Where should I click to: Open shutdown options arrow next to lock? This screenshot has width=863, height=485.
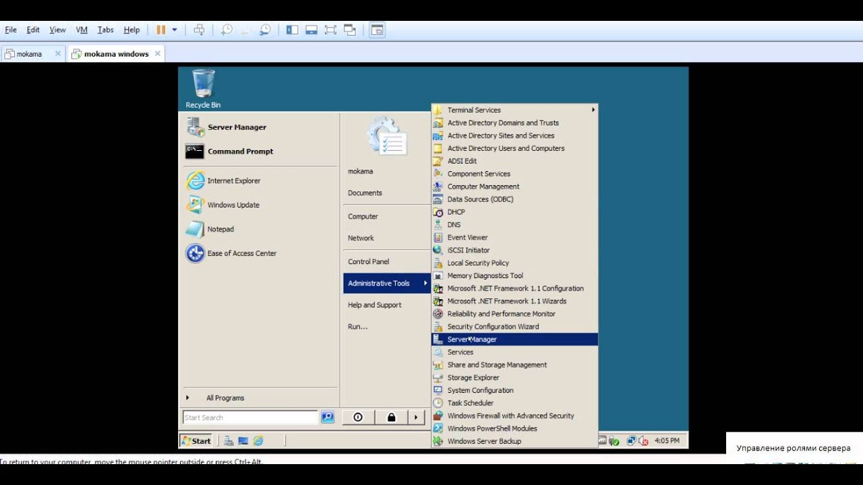tap(416, 418)
